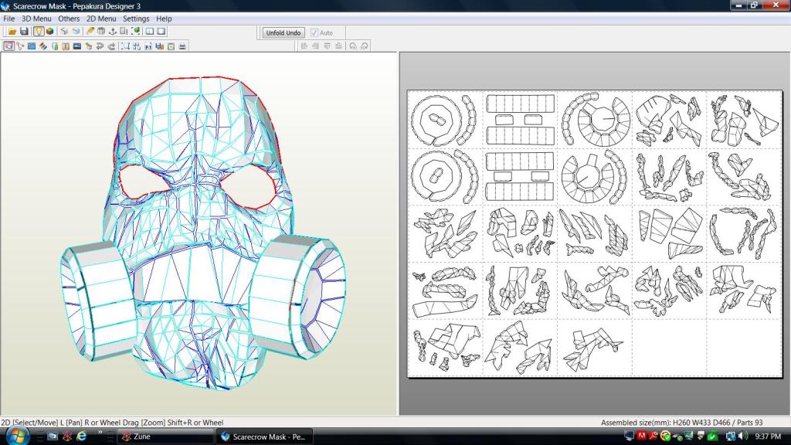Image resolution: width=791 pixels, height=445 pixels.
Task: Click the Windows Start orb
Action: (17, 436)
